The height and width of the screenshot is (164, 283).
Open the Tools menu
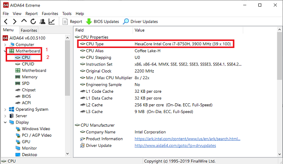[x=67, y=14]
